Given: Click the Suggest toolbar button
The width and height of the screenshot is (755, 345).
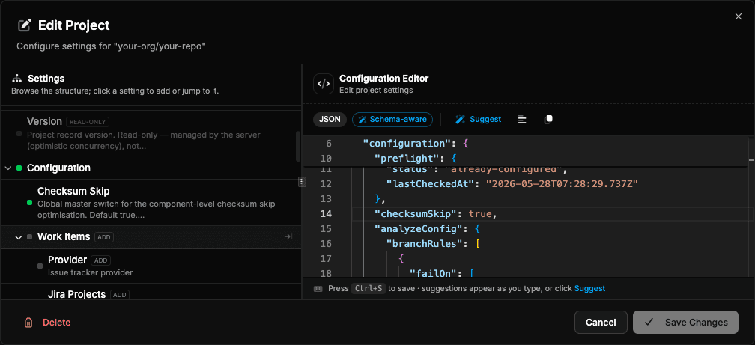Looking at the screenshot, I should 479,119.
